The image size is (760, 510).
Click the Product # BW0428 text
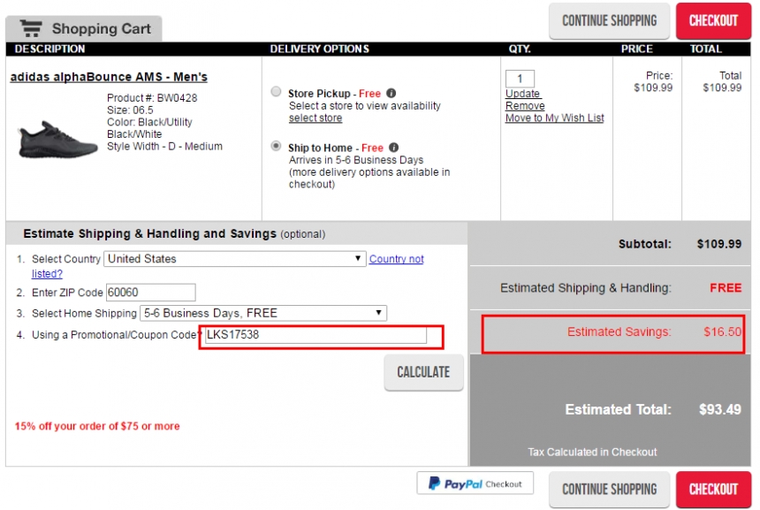coord(152,98)
